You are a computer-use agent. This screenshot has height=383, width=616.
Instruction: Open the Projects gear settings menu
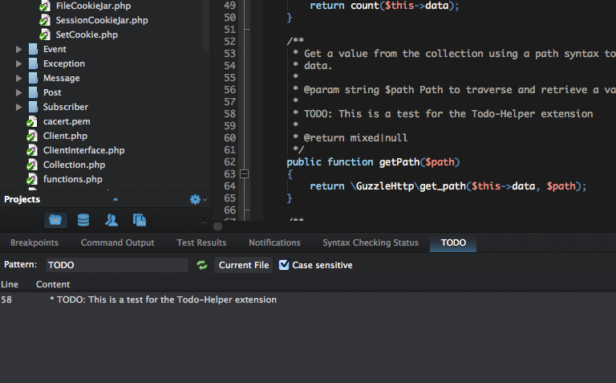click(x=196, y=199)
